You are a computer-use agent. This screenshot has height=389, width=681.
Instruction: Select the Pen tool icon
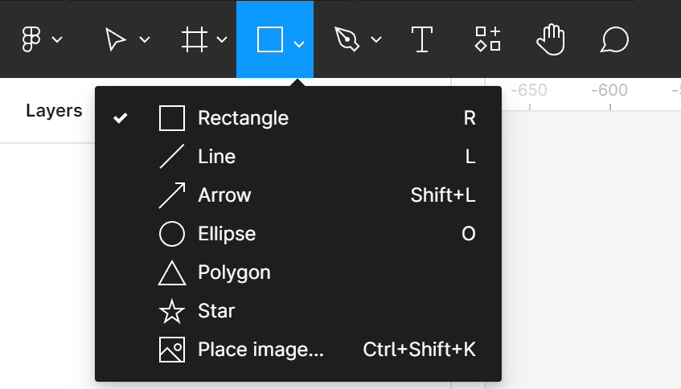pyautogui.click(x=347, y=39)
